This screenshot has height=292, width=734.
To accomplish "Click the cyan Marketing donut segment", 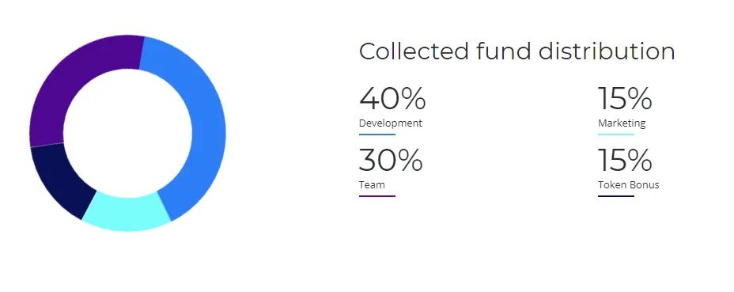I will click(127, 212).
